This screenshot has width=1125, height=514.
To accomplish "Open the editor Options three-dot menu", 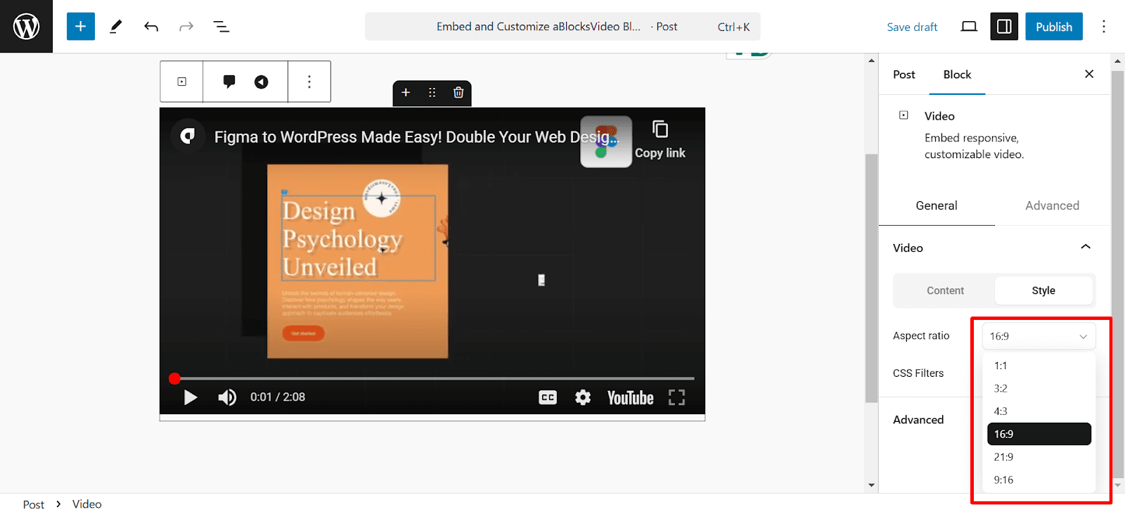I will click(x=1104, y=27).
